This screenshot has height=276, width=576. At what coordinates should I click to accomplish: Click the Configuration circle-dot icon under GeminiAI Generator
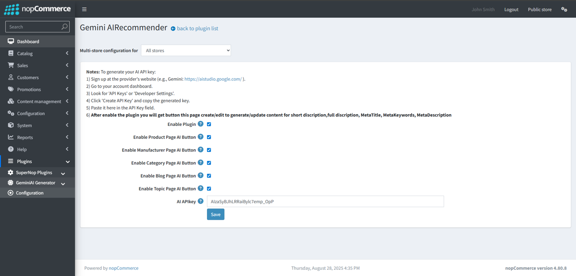tap(10, 193)
